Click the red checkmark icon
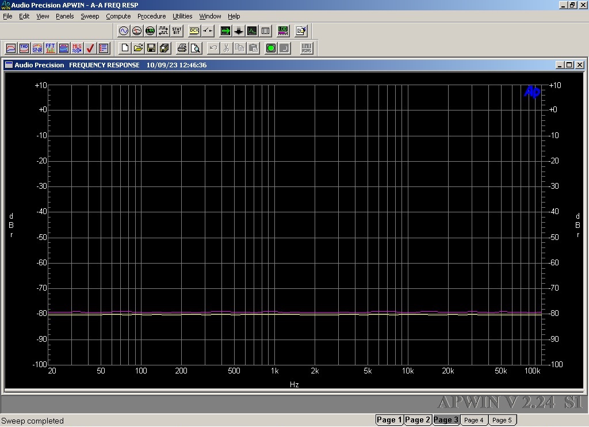 click(90, 48)
